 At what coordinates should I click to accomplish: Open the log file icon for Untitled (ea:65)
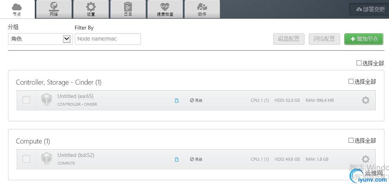(177, 101)
